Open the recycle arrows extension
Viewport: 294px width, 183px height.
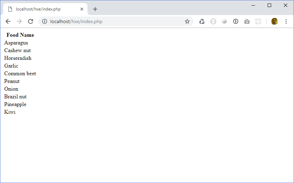tap(202, 21)
